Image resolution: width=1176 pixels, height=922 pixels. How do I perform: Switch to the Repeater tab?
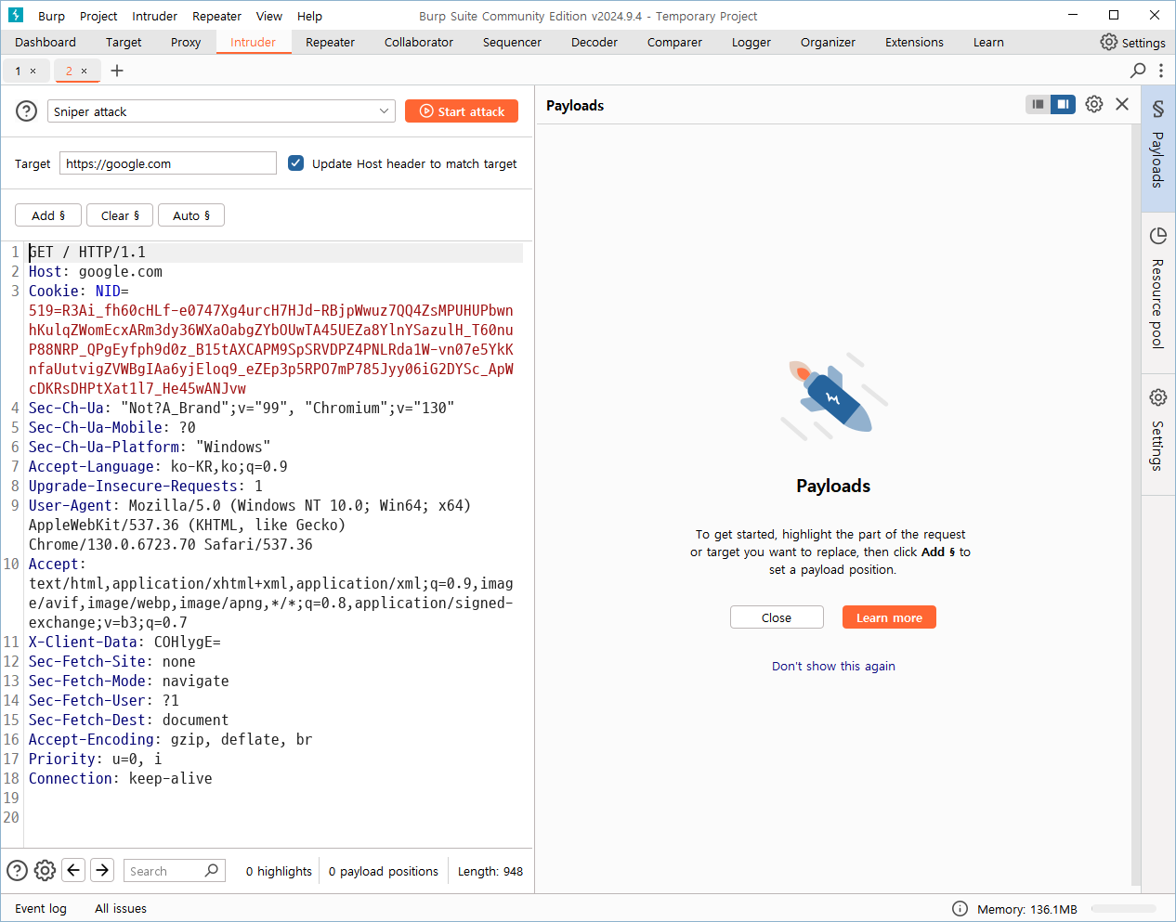pyautogui.click(x=330, y=42)
